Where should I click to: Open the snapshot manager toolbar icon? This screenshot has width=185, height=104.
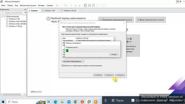click(x=80, y=5)
